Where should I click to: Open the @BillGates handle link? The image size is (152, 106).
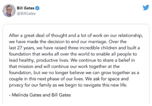coord(26,14)
